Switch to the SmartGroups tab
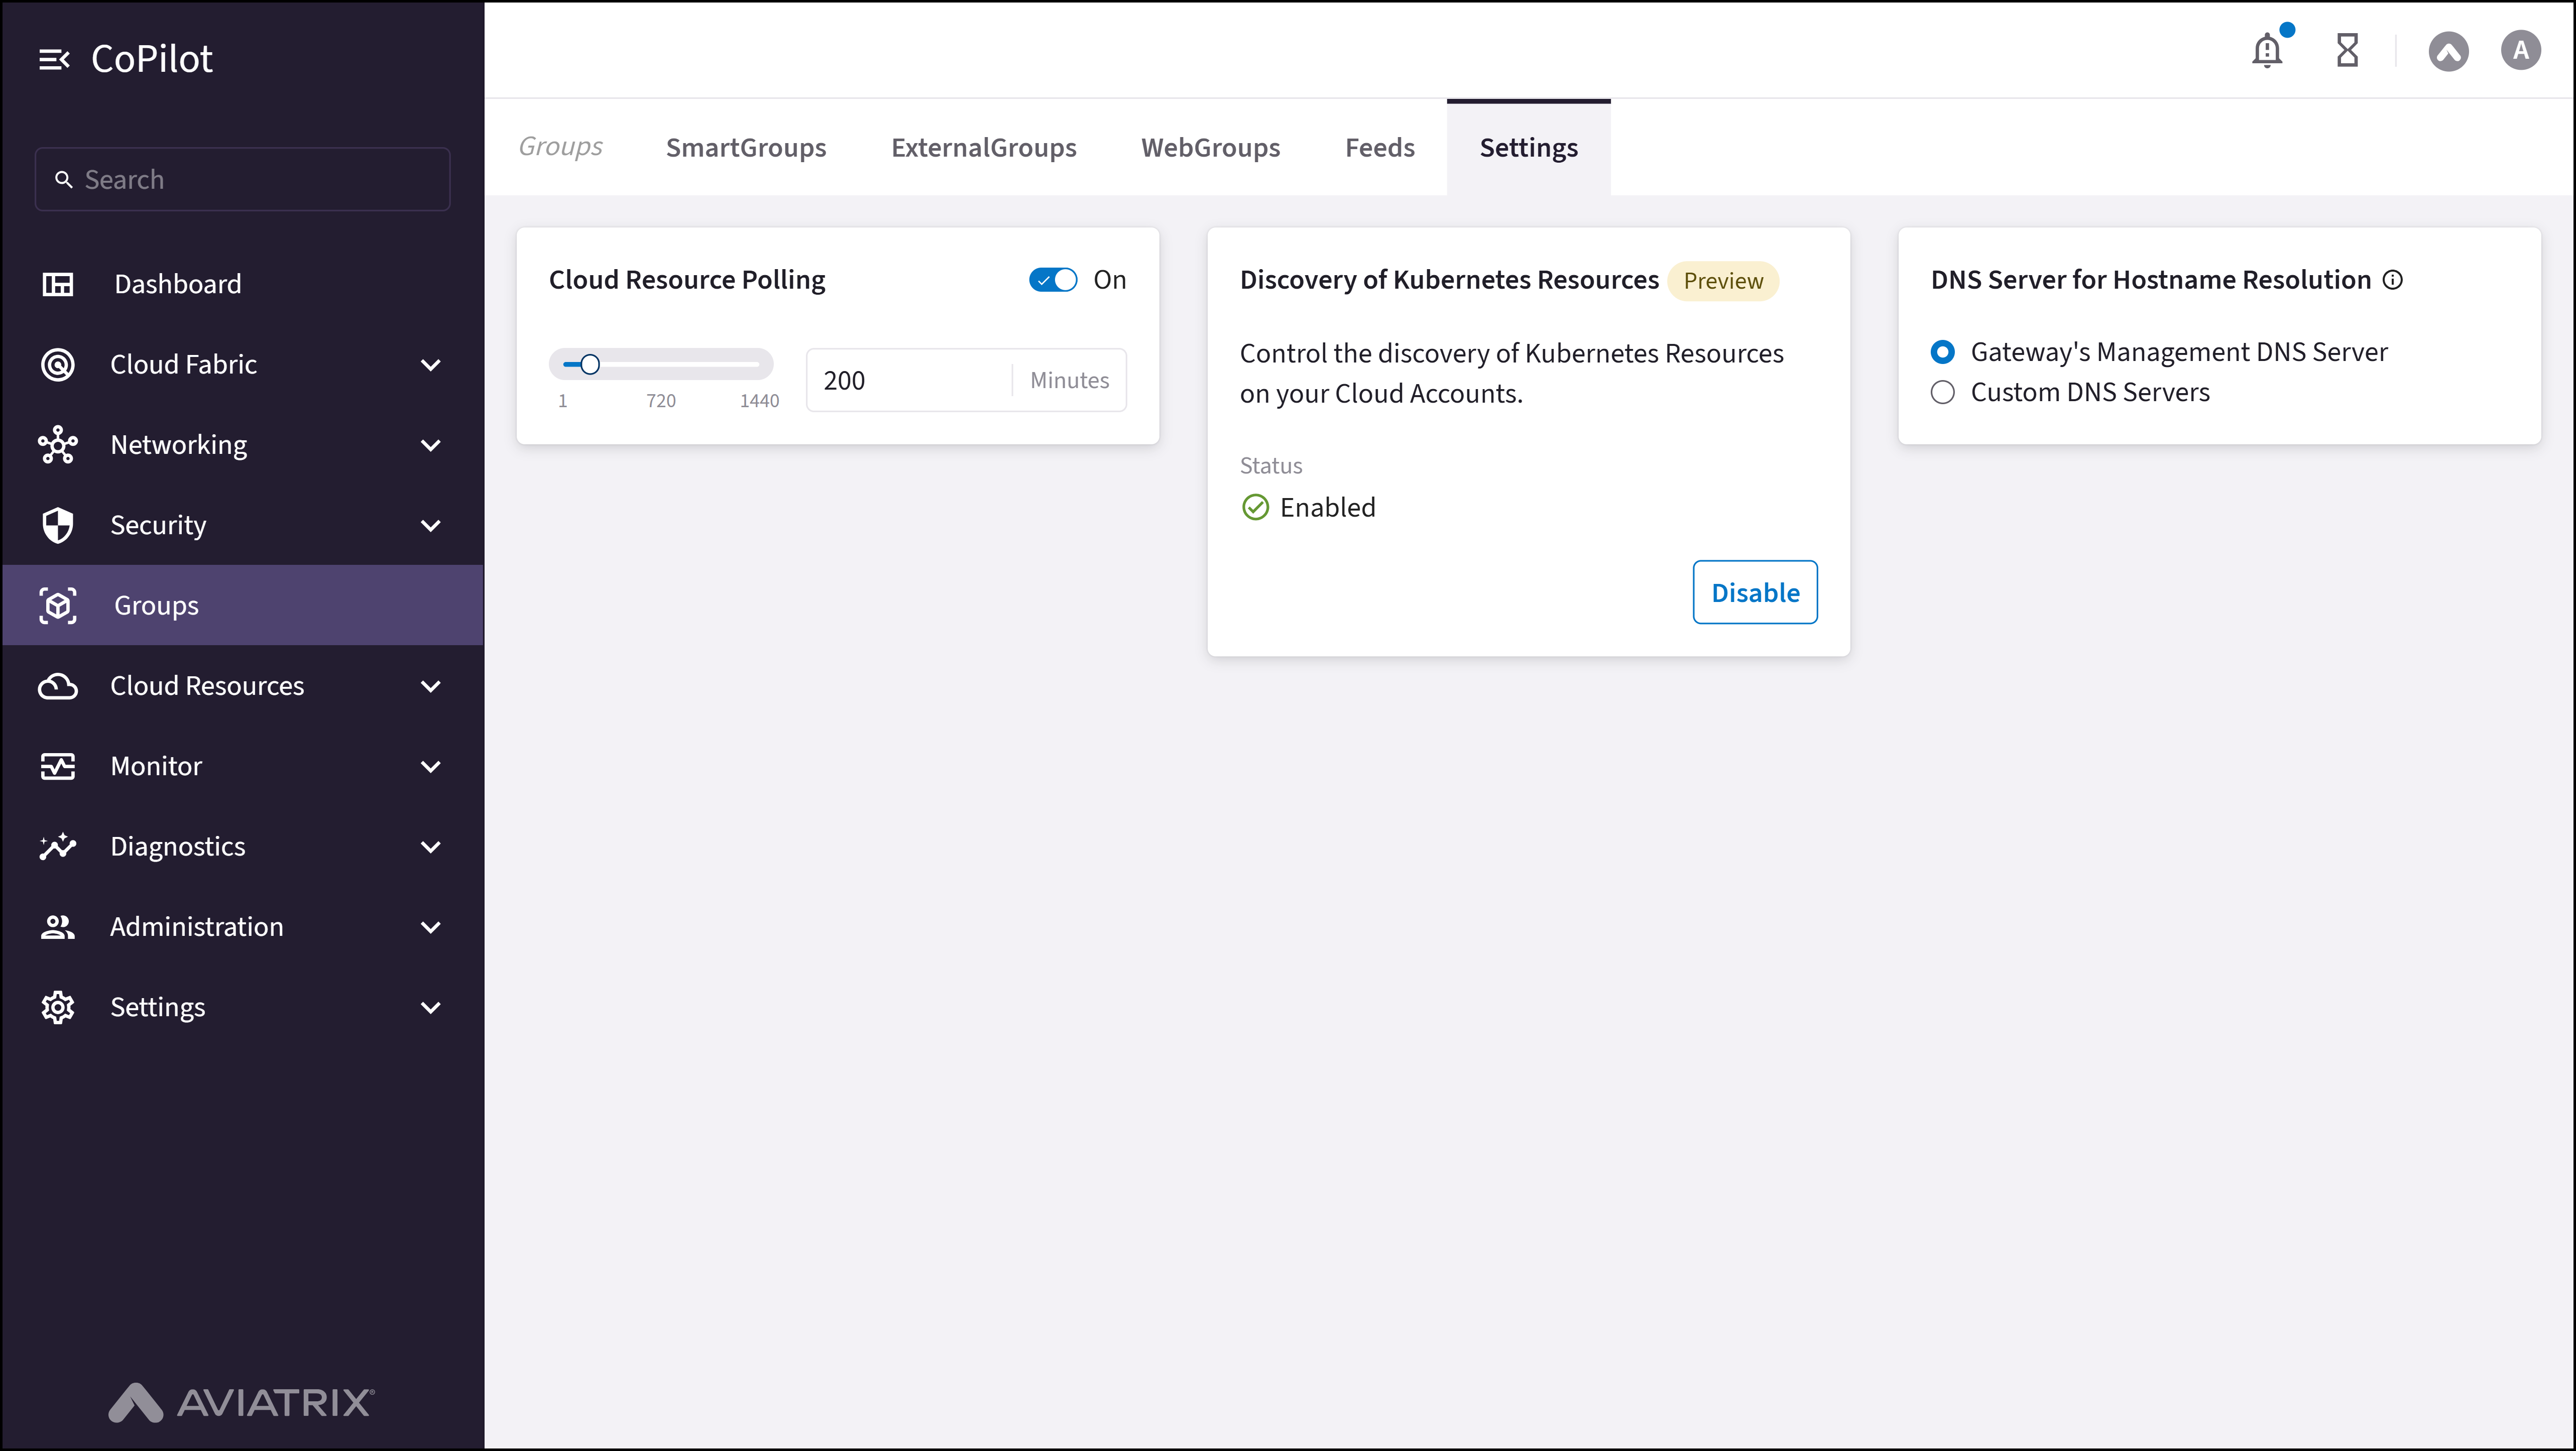The height and width of the screenshot is (1451, 2576). pyautogui.click(x=745, y=147)
